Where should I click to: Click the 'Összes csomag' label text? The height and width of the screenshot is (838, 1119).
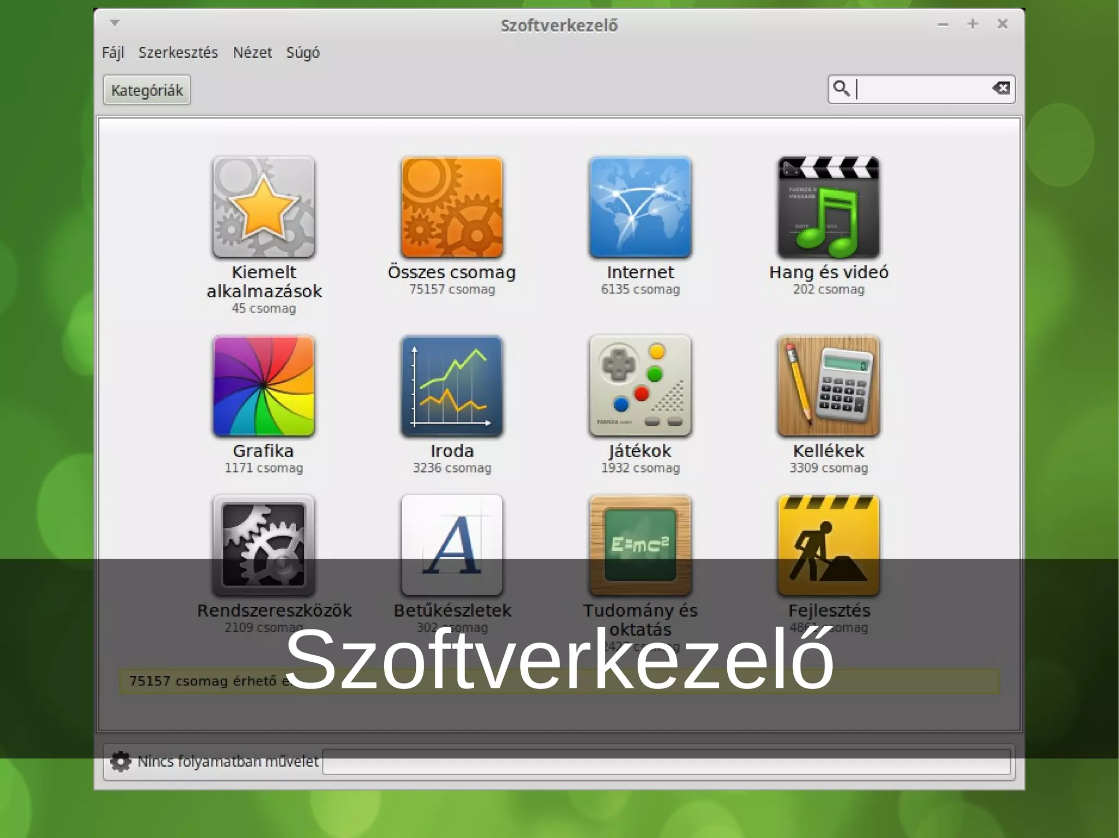coord(452,272)
